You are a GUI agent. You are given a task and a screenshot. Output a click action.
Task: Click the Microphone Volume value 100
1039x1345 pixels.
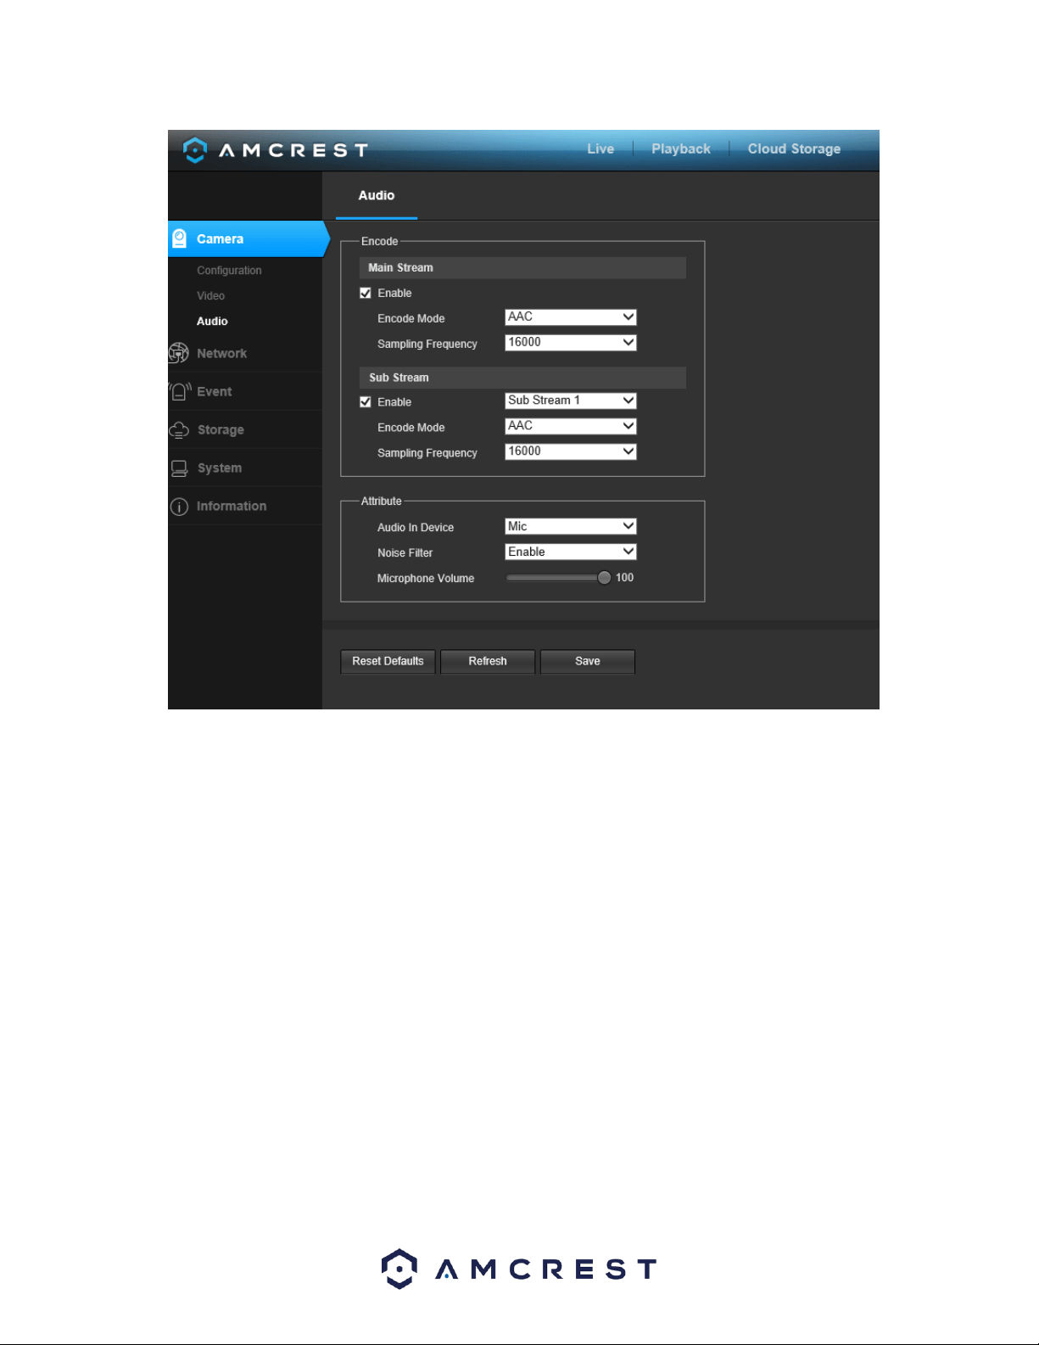625,578
